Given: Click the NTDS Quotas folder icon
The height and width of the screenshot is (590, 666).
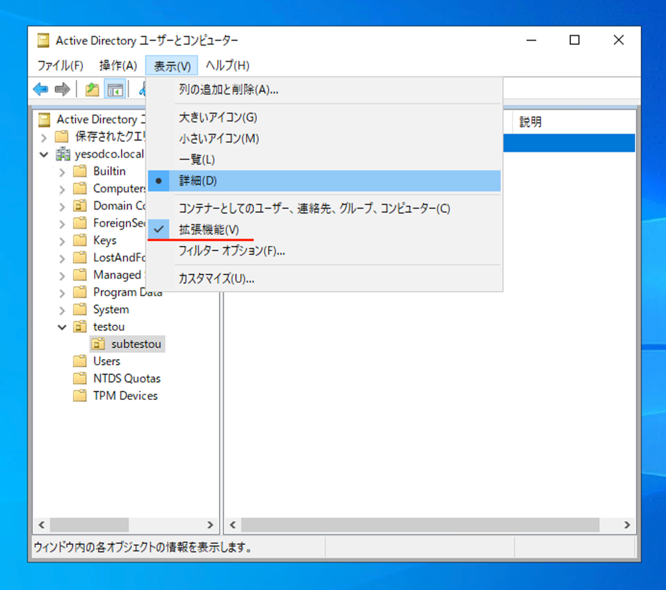Looking at the screenshot, I should pyautogui.click(x=80, y=379).
